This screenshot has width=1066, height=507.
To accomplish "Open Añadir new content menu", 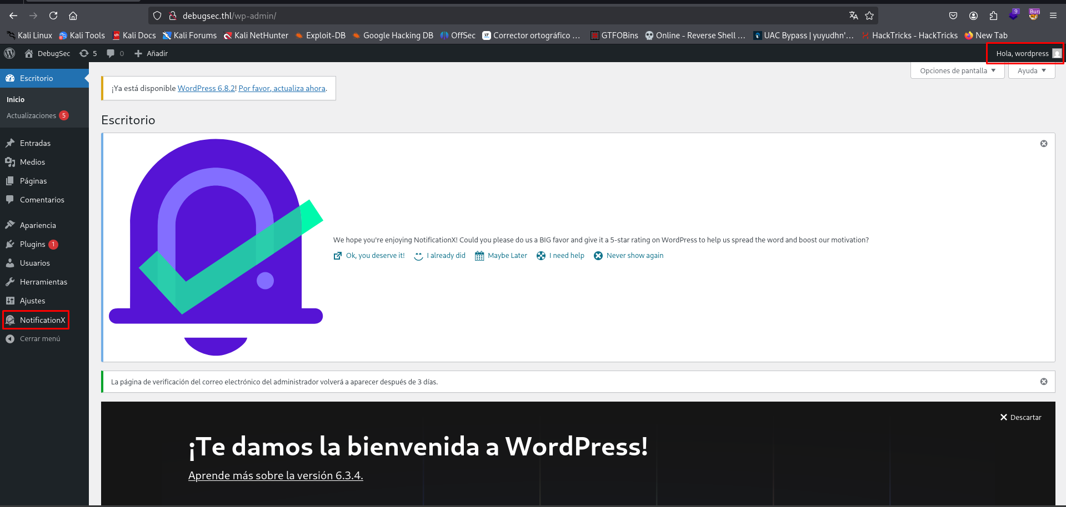I will pyautogui.click(x=151, y=53).
